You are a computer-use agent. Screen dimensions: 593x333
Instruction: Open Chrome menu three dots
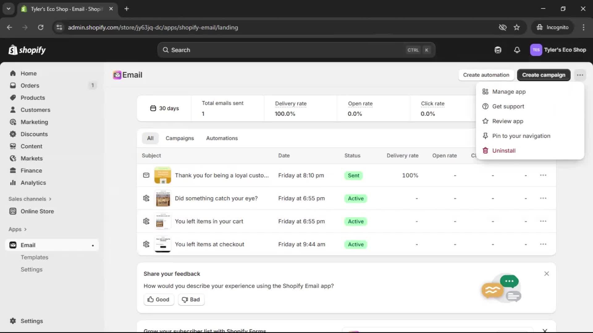click(583, 27)
